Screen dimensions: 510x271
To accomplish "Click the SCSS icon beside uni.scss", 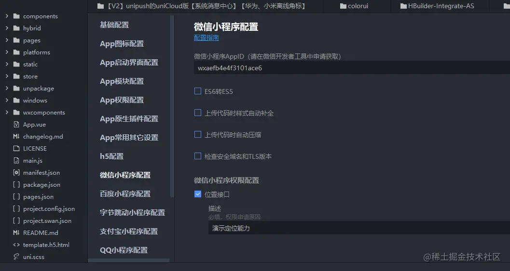I will 16,257.
